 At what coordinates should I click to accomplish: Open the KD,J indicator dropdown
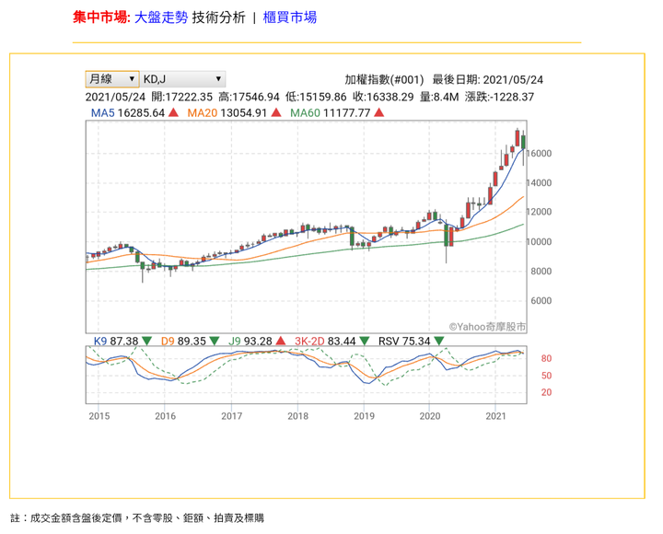tap(182, 79)
